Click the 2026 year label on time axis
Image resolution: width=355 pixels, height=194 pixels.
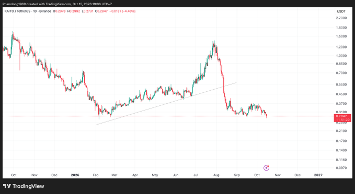[x=75, y=175]
